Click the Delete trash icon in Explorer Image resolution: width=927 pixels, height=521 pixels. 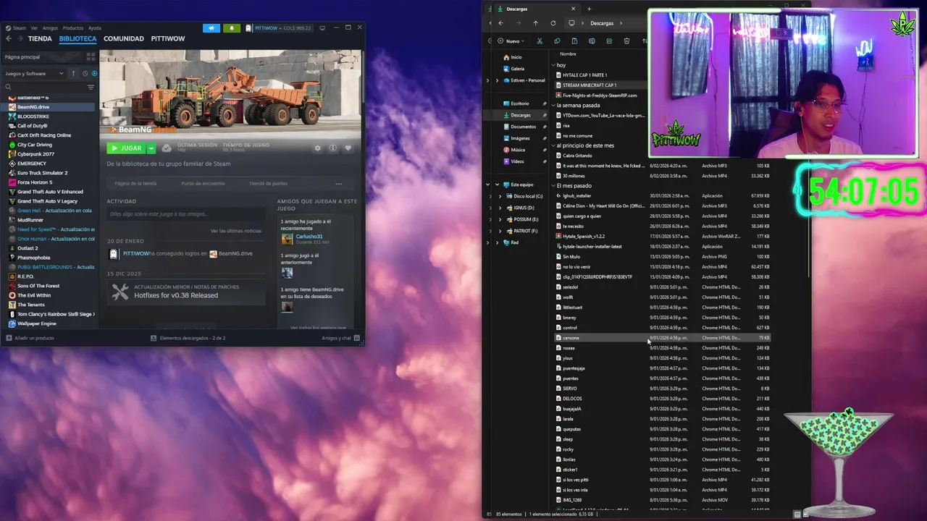point(626,41)
